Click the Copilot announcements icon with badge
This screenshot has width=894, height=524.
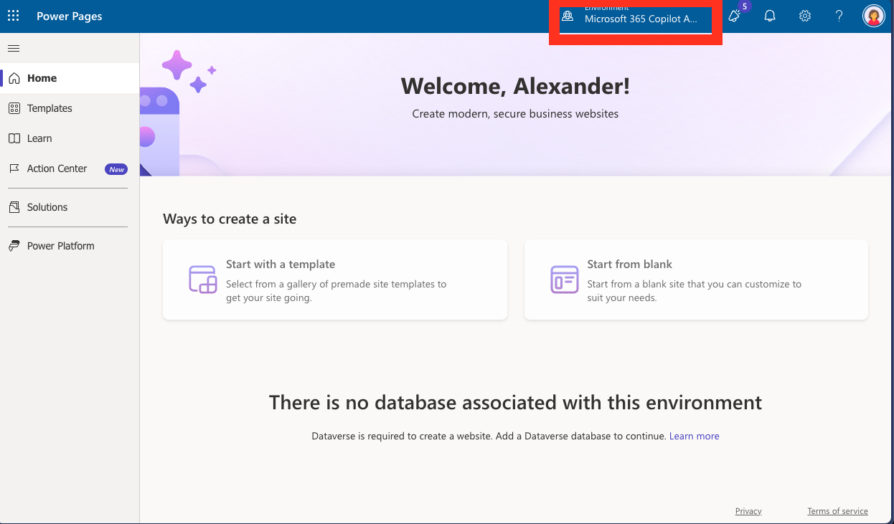[x=735, y=16]
